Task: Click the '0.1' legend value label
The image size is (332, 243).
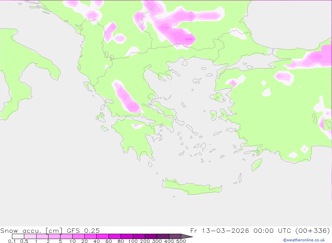Action: pyautogui.click(x=12, y=241)
